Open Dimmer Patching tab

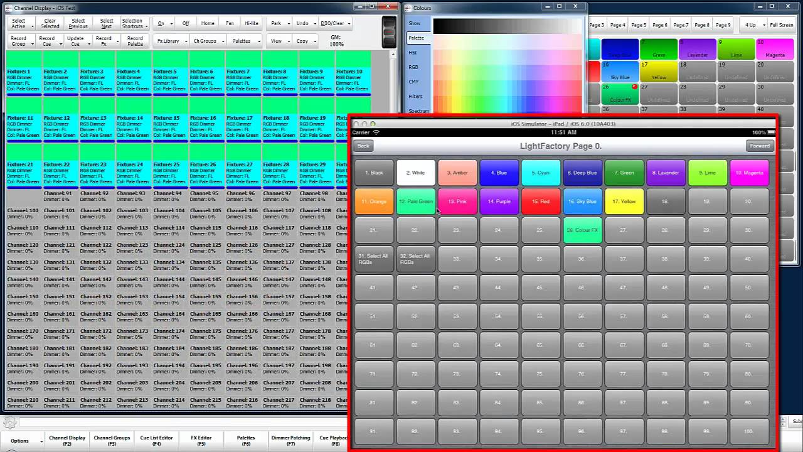(290, 441)
